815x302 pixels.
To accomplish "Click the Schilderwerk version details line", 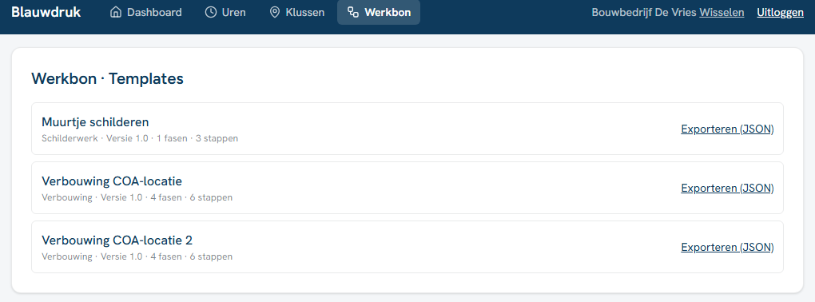I will 140,138.
